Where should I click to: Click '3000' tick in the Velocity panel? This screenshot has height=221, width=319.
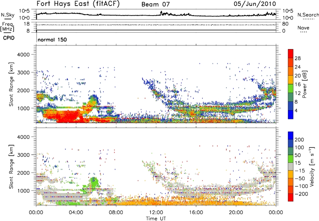(23, 155)
